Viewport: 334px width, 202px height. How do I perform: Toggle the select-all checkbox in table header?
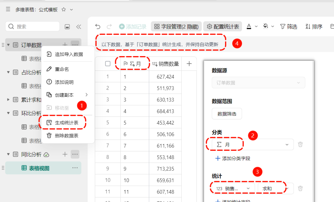tap(108, 64)
